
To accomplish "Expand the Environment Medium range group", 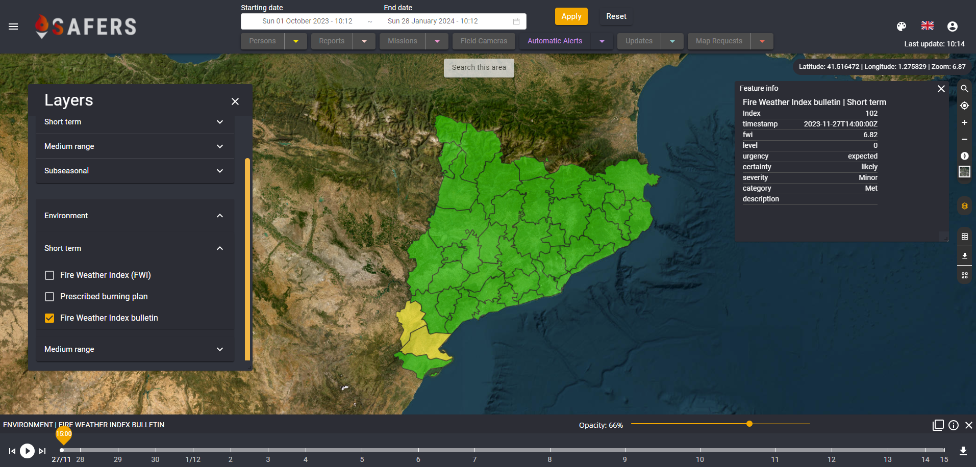I will click(135, 349).
